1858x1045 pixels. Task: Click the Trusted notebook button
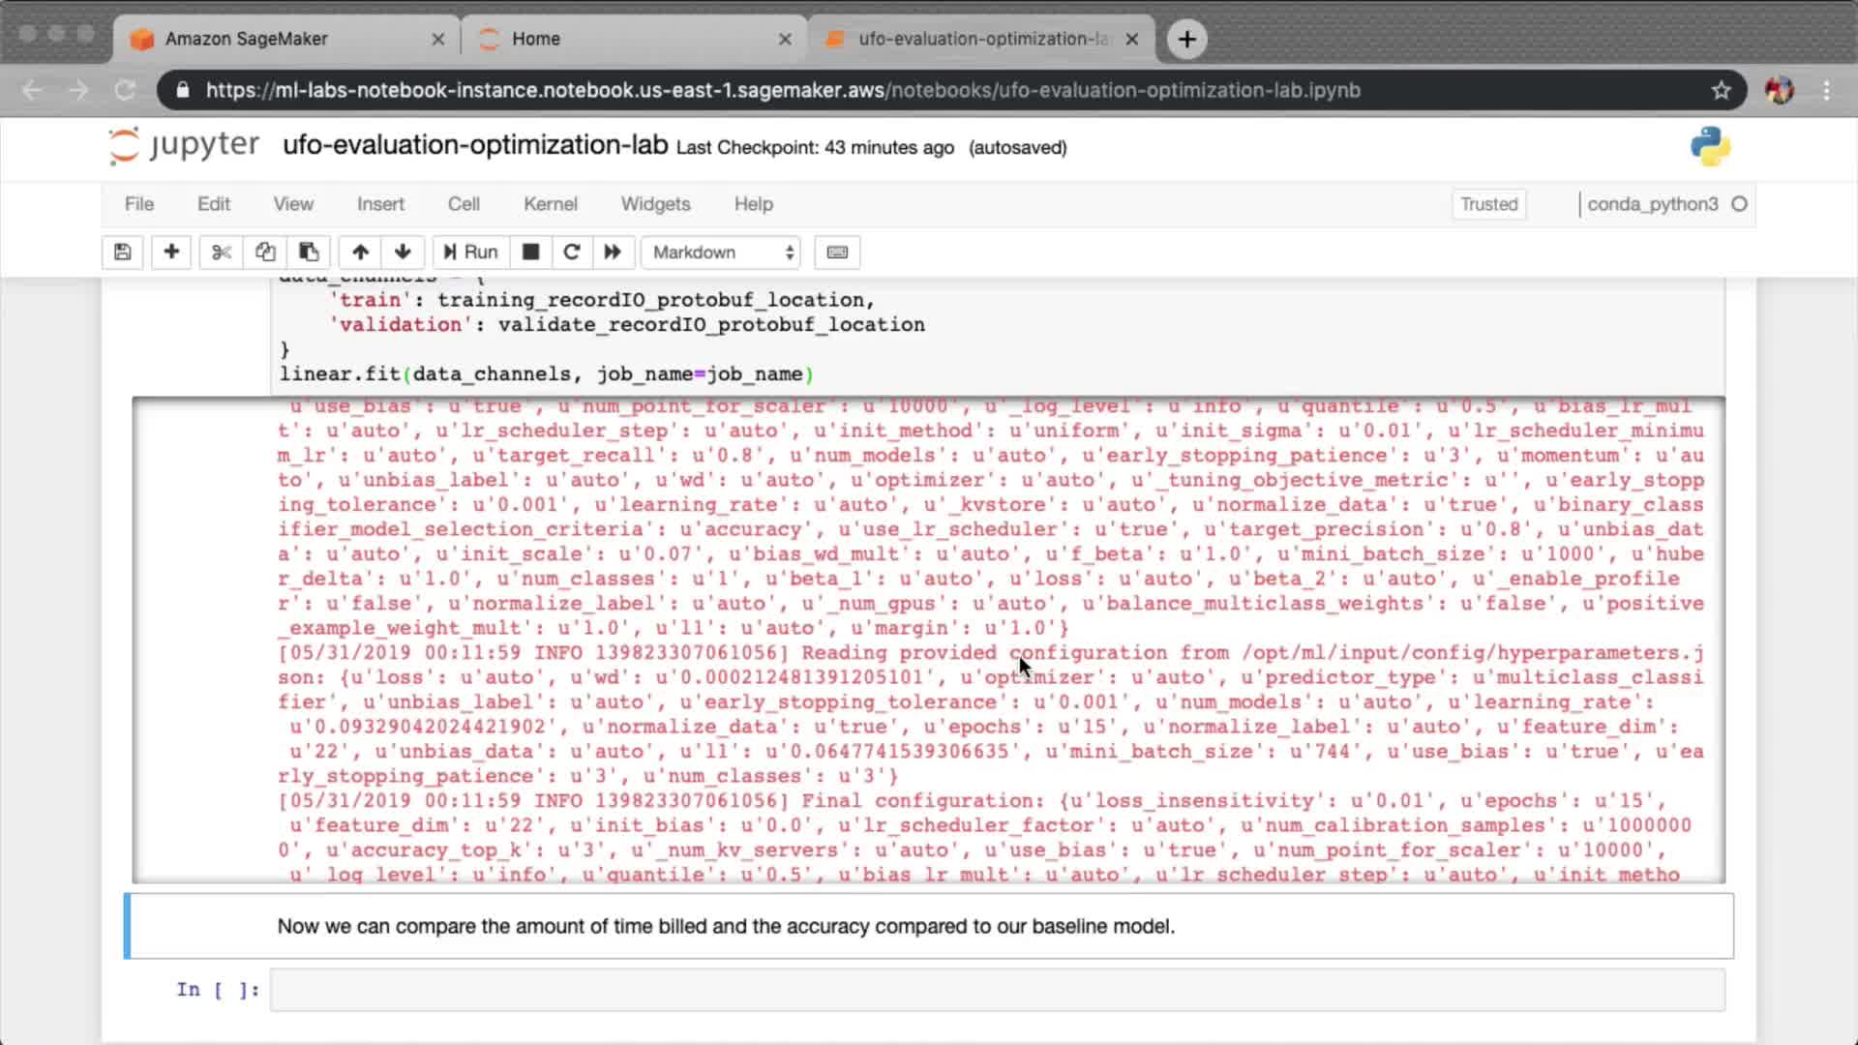(1488, 204)
